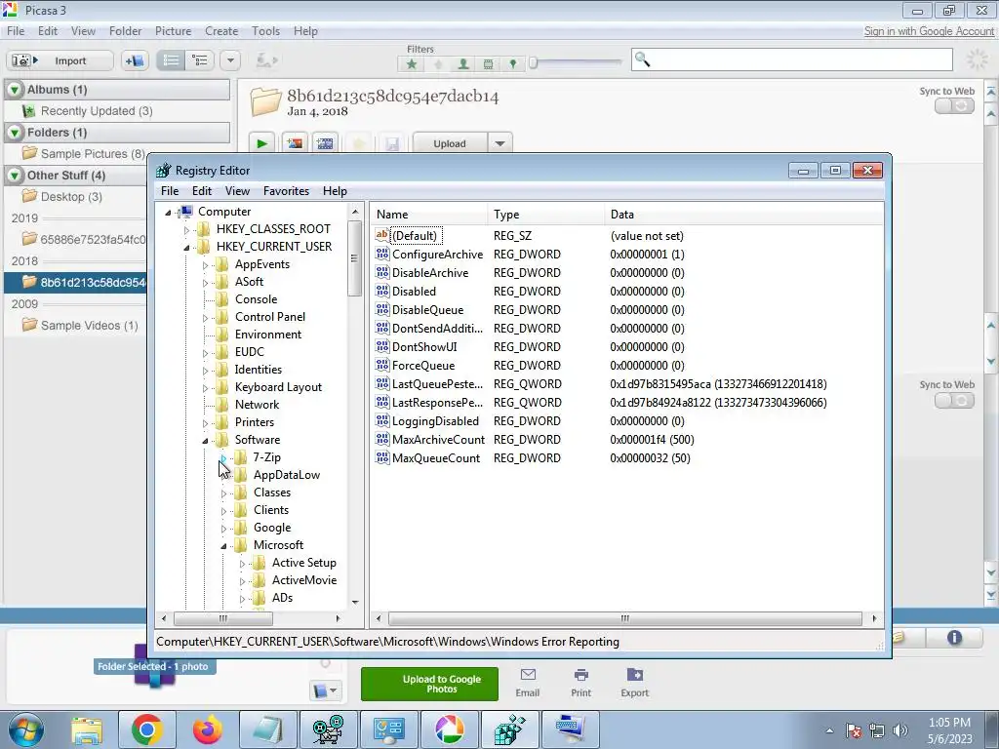The image size is (999, 749).
Task: Play slideshow with green play button
Action: tap(261, 143)
